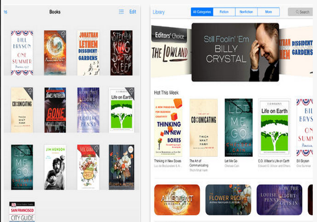317x222 pixels.
Task: Select the Fiction tab
Action: 224,12
